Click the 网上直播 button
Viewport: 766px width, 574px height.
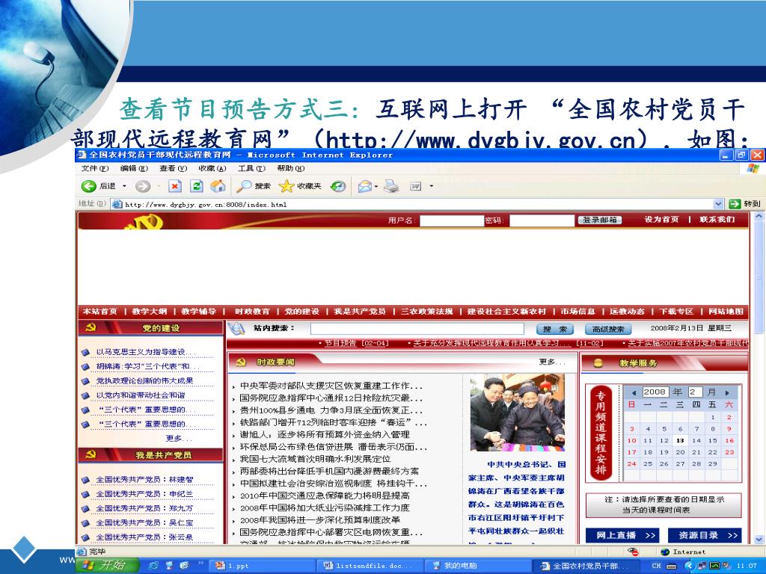[622, 535]
